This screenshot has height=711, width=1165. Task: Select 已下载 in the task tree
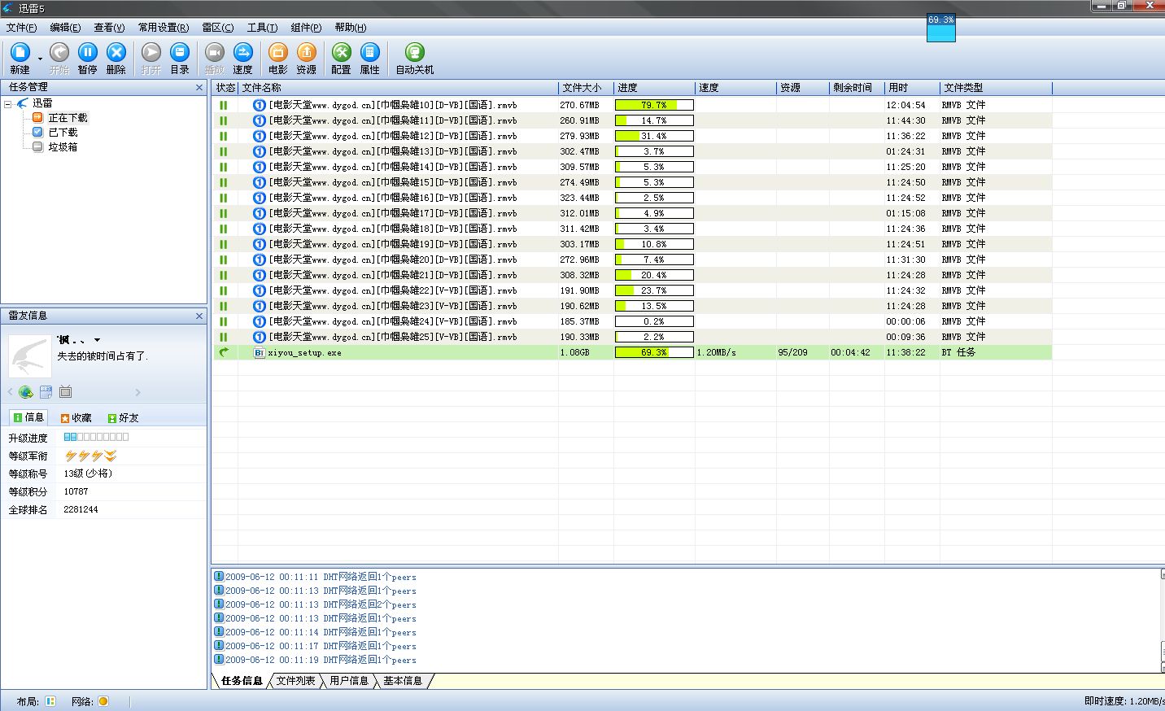click(63, 133)
